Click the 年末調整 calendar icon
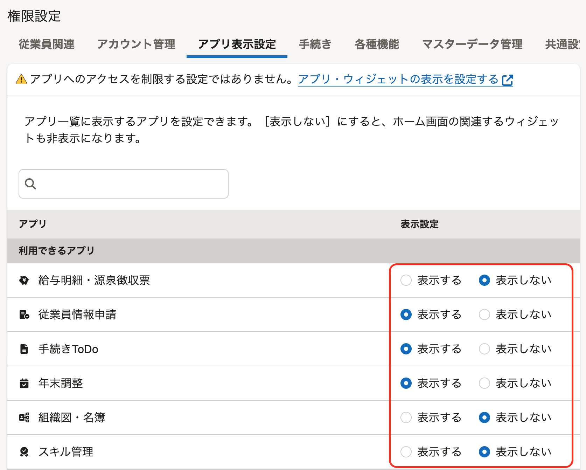The width and height of the screenshot is (586, 470). [24, 383]
